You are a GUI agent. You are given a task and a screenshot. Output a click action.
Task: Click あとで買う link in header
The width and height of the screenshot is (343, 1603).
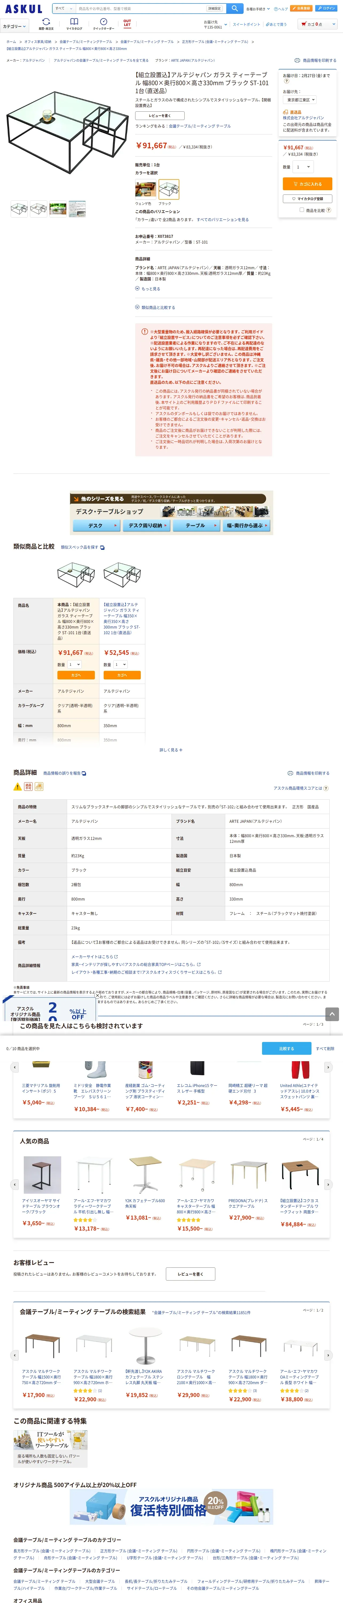click(276, 24)
